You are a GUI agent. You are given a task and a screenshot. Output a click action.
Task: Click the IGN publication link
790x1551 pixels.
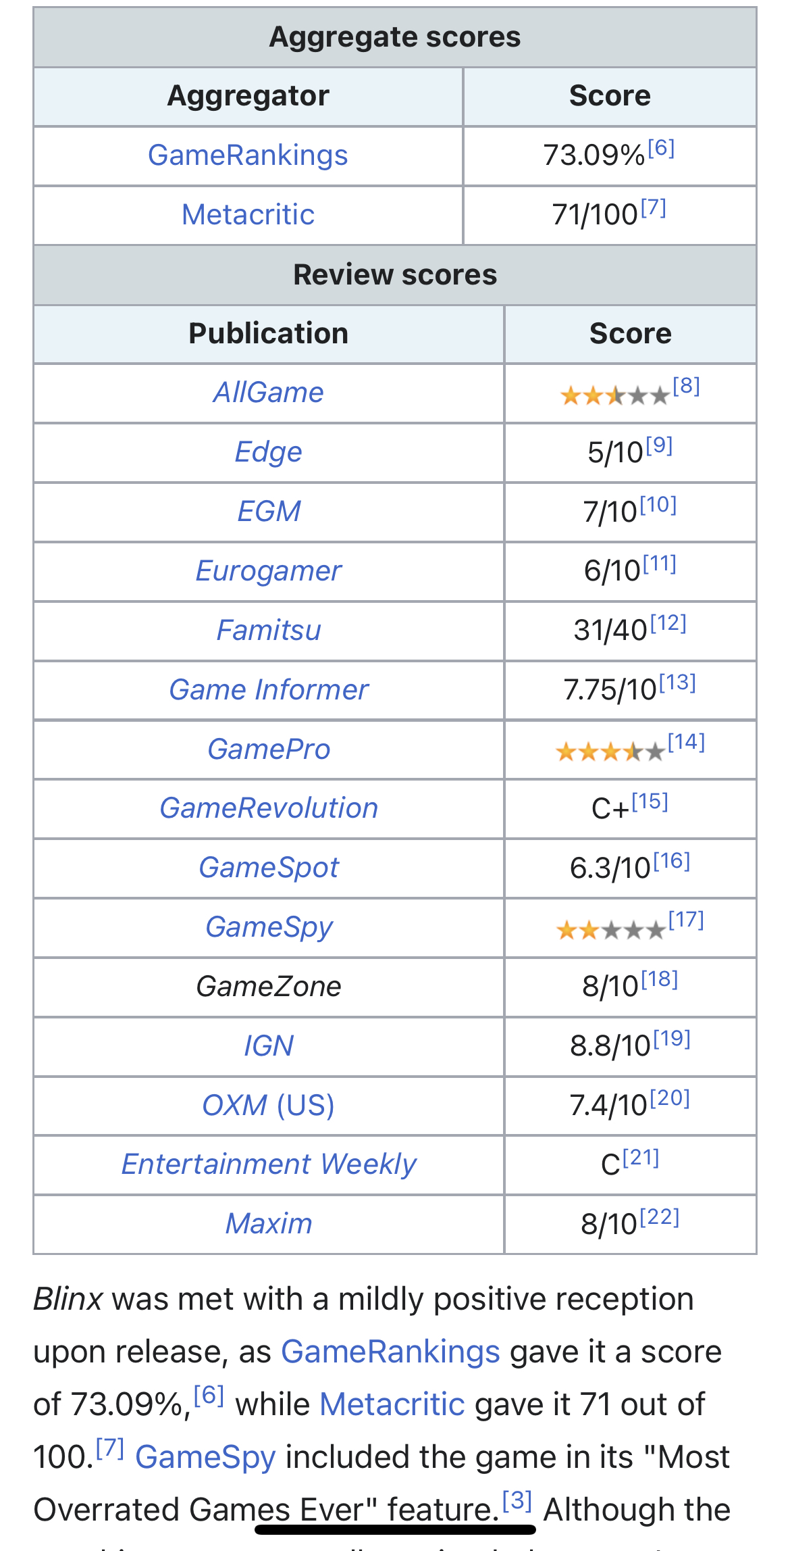269,1046
